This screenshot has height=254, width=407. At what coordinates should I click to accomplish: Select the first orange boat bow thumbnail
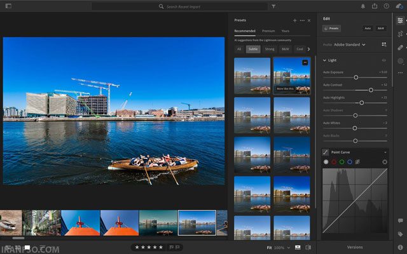click(81, 223)
